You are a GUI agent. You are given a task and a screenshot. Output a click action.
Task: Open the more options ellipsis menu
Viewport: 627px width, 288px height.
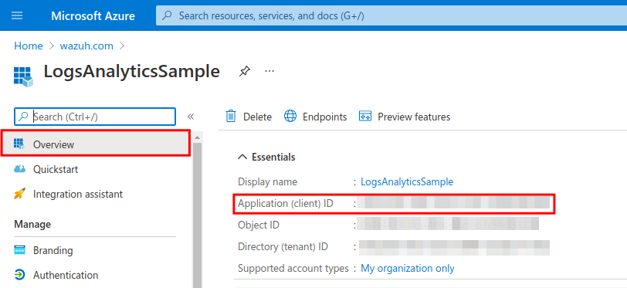click(269, 71)
